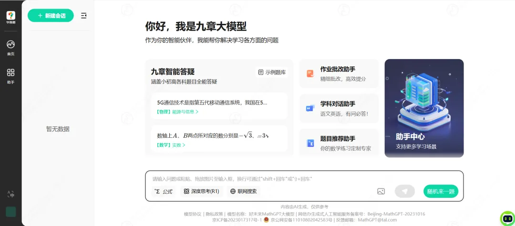The image size is (515, 226).
Task: Click the 作业批改助手 orange icon
Action: 310,73
